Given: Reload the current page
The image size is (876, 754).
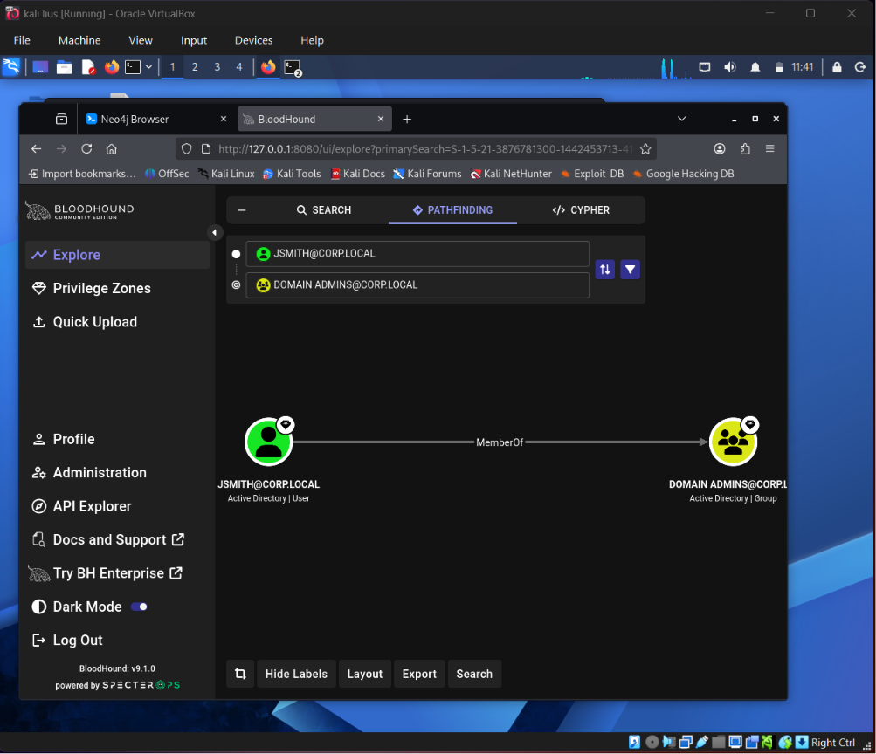Looking at the screenshot, I should (x=86, y=149).
